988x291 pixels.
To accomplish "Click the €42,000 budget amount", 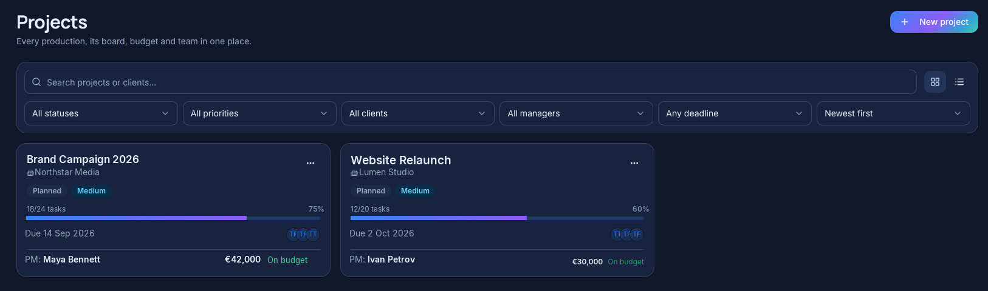I will point(243,259).
